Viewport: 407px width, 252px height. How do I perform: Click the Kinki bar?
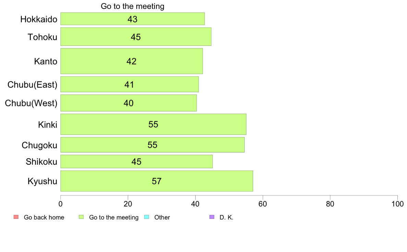pos(153,124)
